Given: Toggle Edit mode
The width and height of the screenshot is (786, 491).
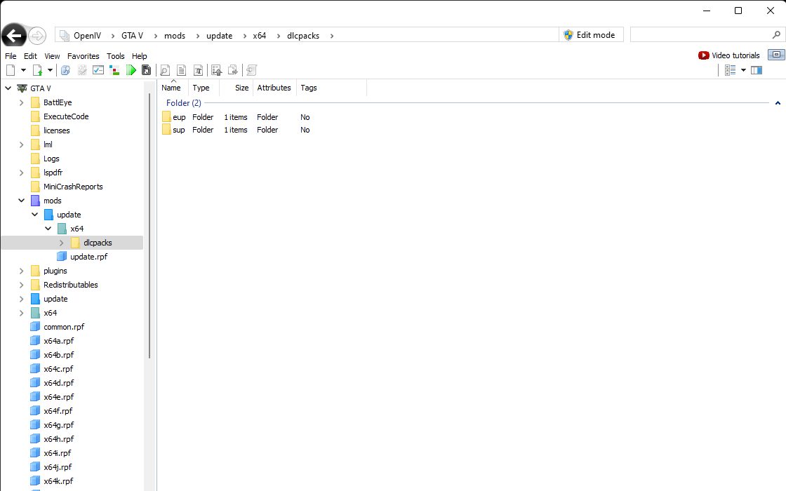Looking at the screenshot, I should [591, 34].
